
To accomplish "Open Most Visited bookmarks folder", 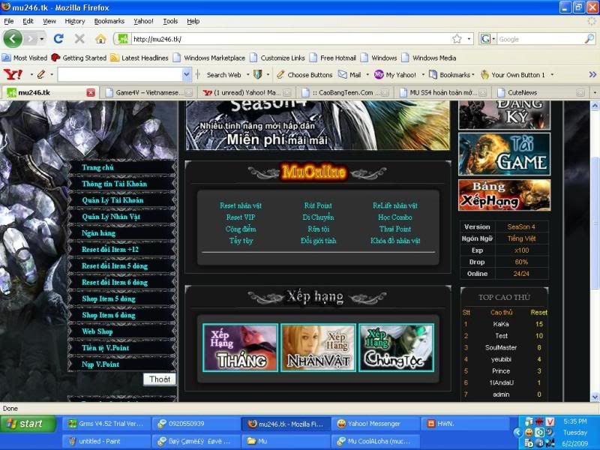I will [x=25, y=58].
